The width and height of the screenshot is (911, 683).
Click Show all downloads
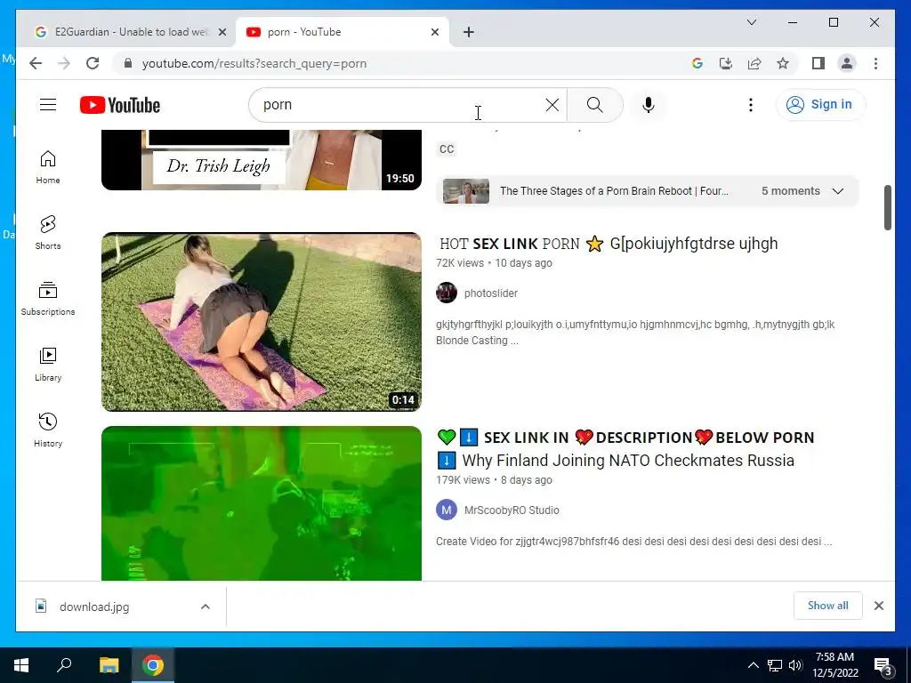828,606
